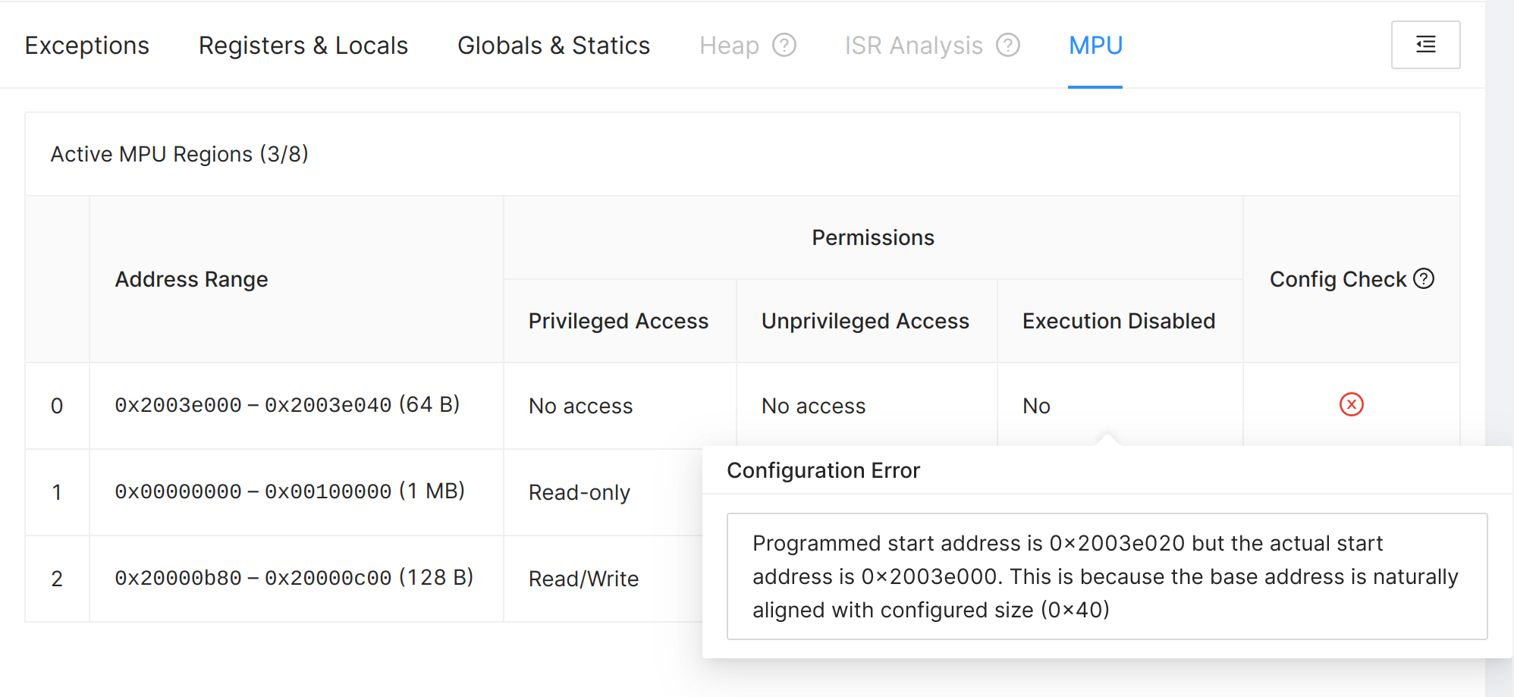This screenshot has height=697, width=1514.
Task: Click the ISR Analysis tab label
Action: (913, 46)
